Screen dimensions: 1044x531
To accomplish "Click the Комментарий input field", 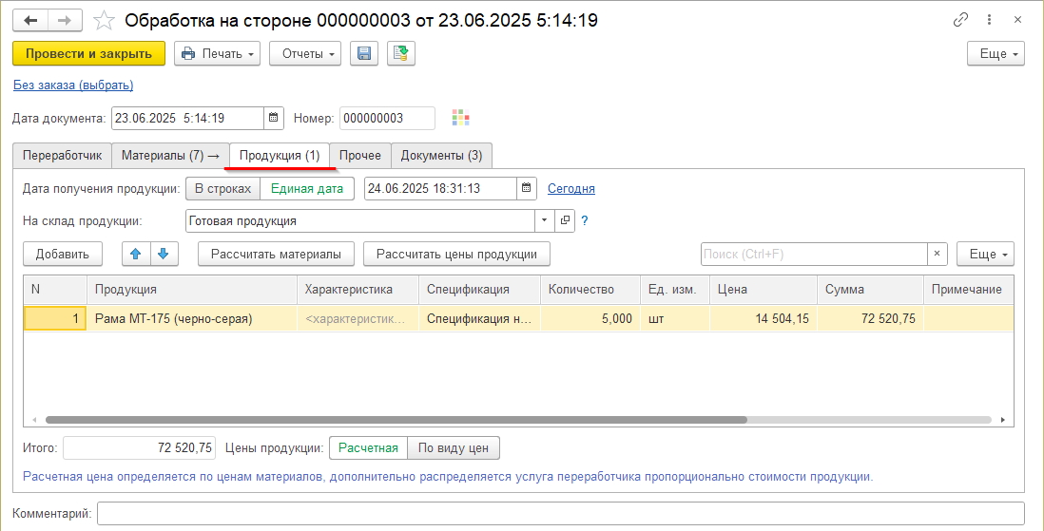I will (561, 514).
